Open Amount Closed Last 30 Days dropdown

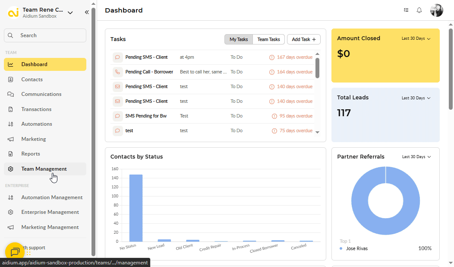416,38
